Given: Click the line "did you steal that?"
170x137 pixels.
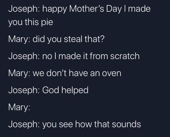Looking at the screenshot, I should (x=68, y=39).
